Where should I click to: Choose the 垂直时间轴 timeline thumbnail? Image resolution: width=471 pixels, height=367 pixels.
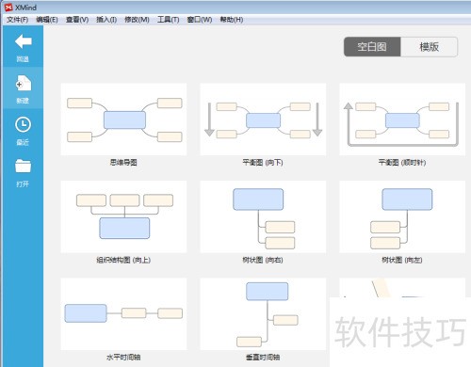(x=263, y=313)
